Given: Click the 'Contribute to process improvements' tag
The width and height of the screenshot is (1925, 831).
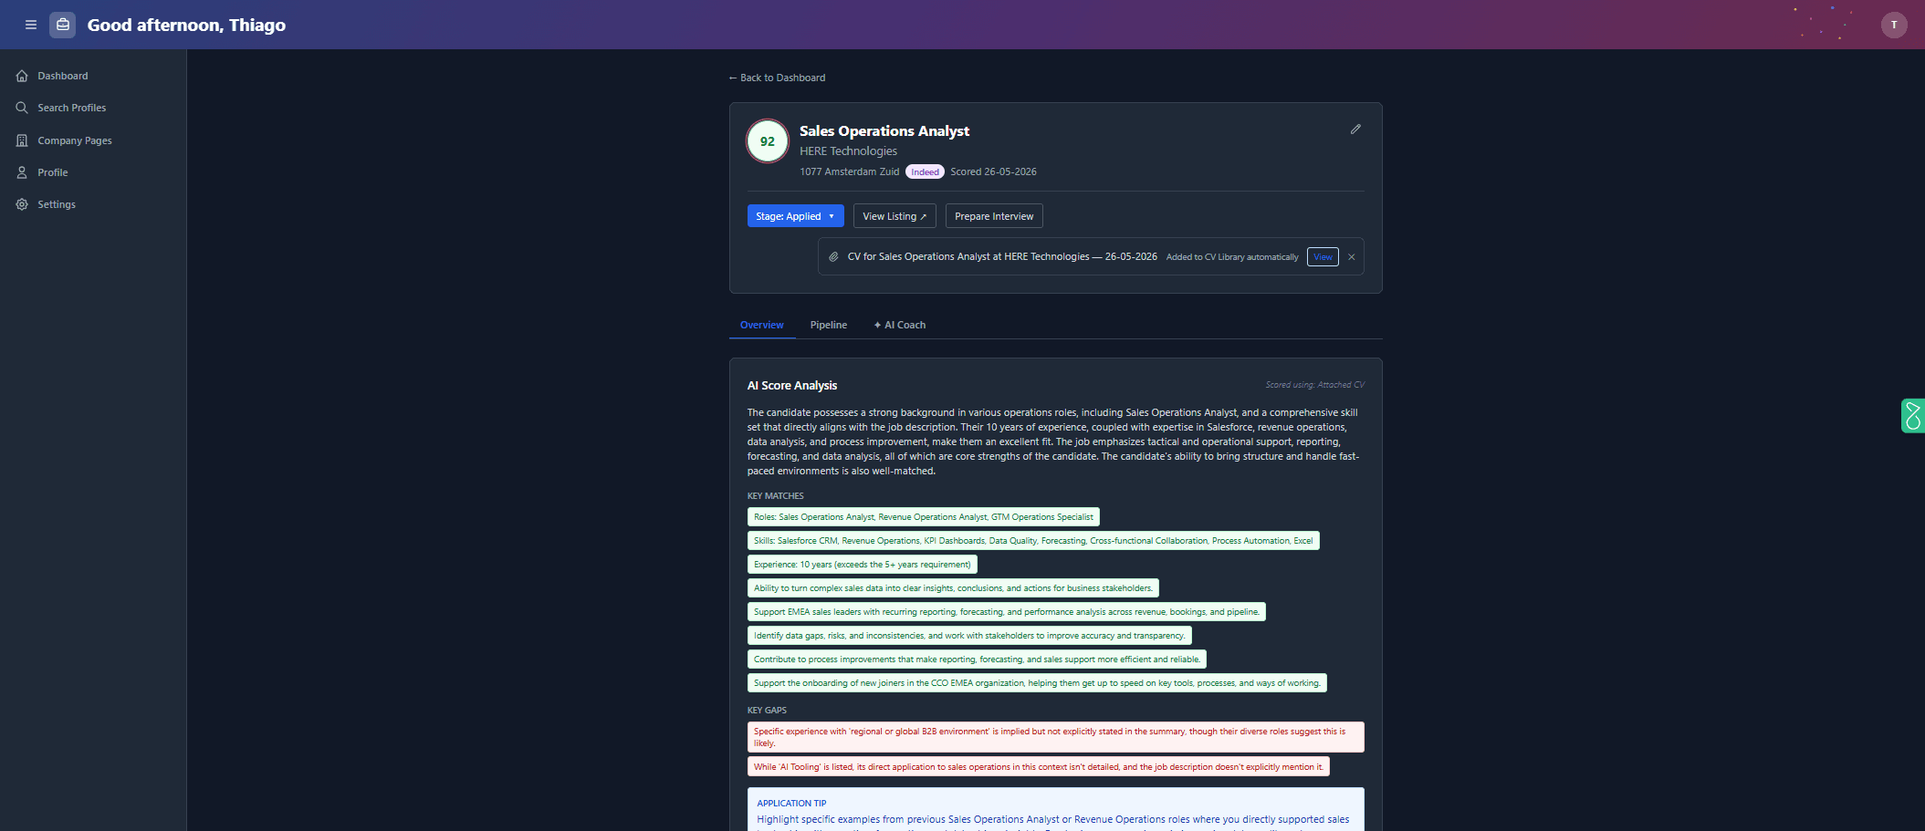Looking at the screenshot, I should click(x=977, y=660).
